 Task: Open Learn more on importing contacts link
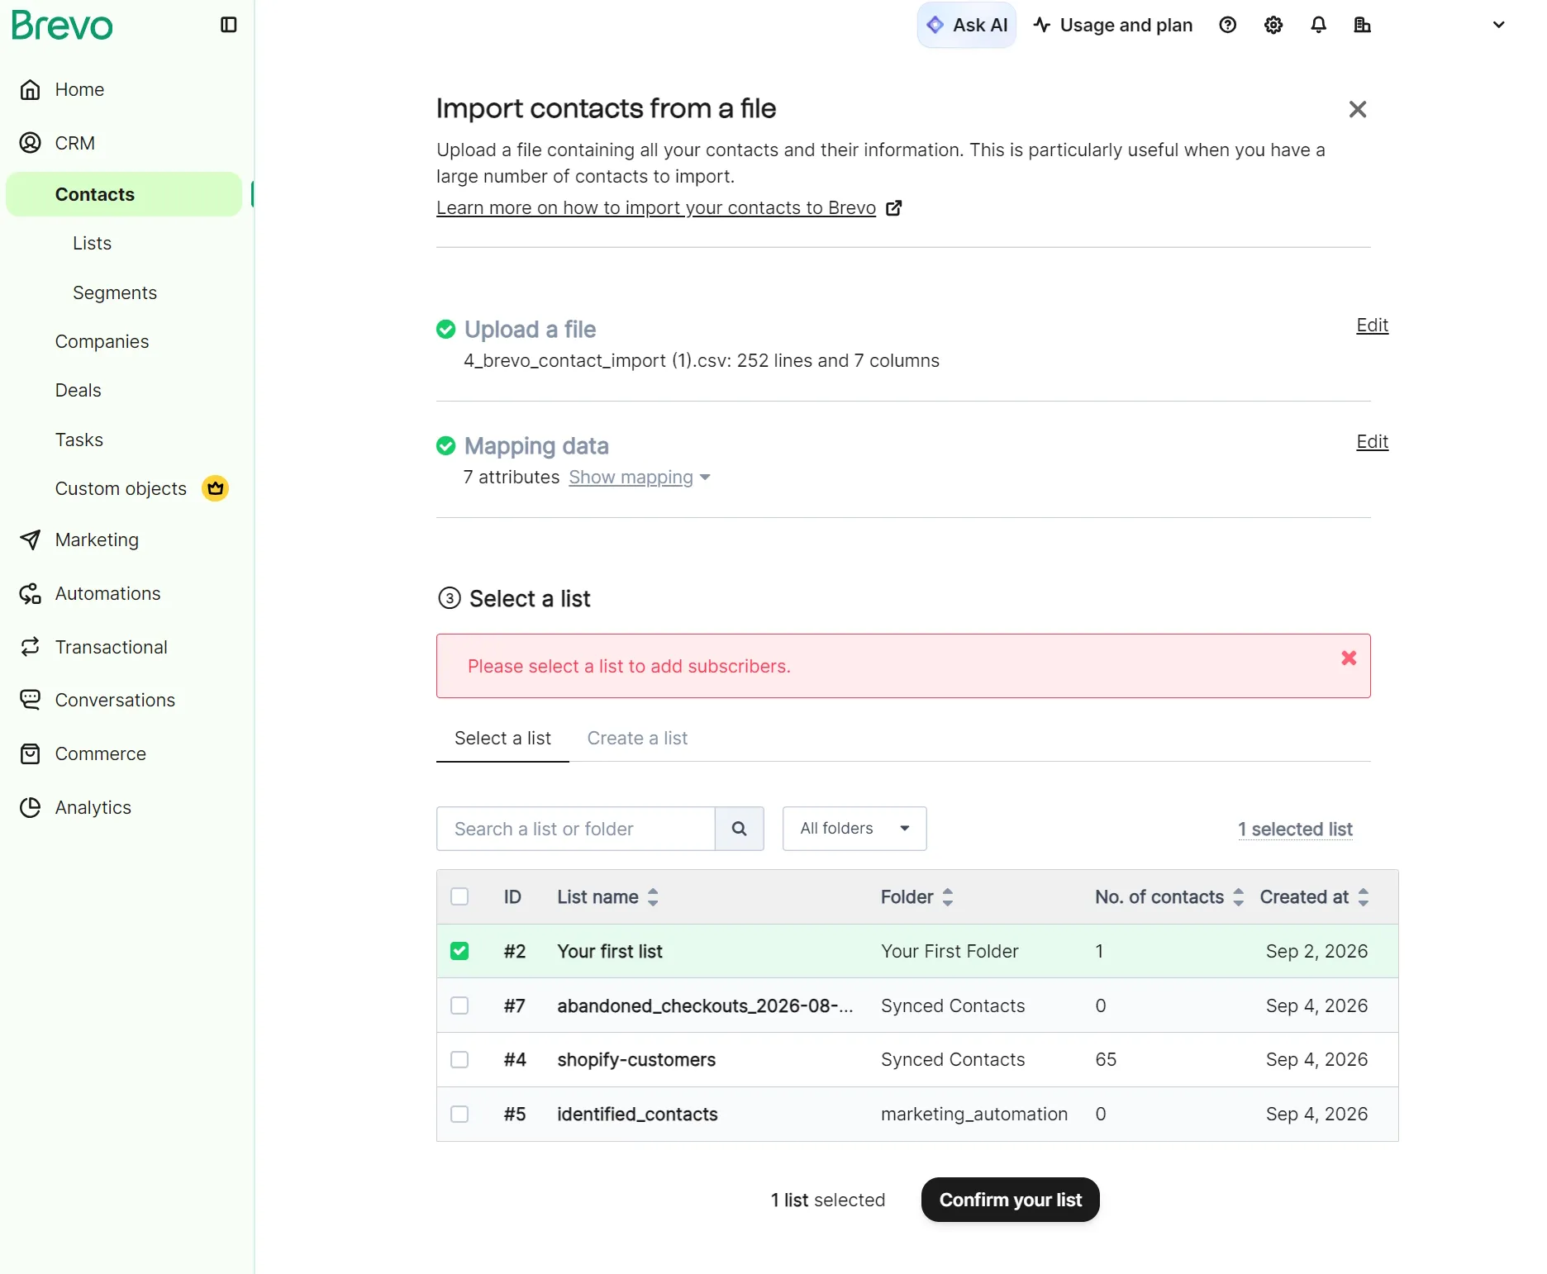655,208
